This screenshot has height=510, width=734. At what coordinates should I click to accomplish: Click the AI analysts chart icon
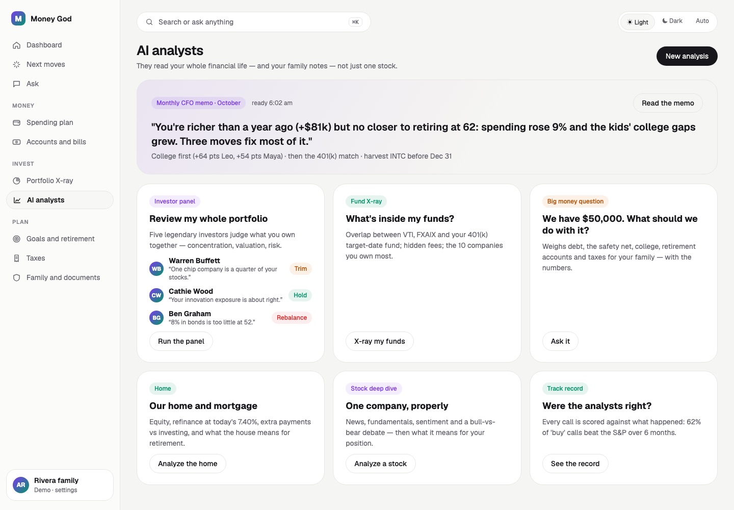pos(17,200)
